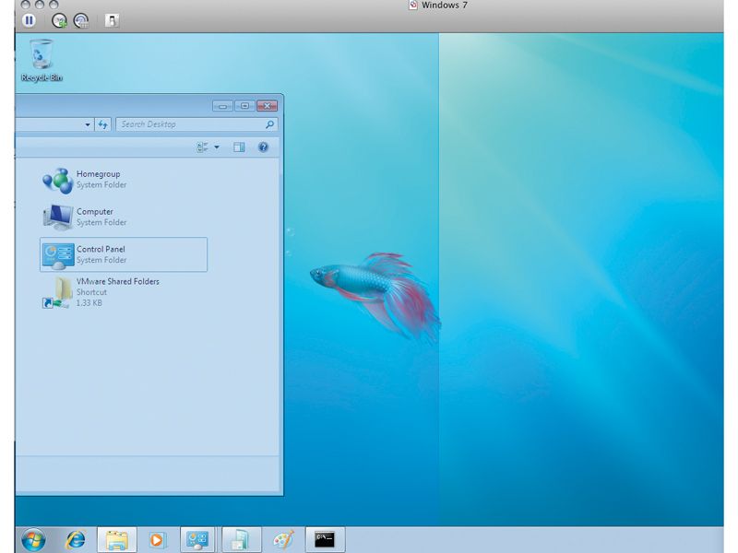Take a snapshot of the virtual machine

tap(57, 19)
